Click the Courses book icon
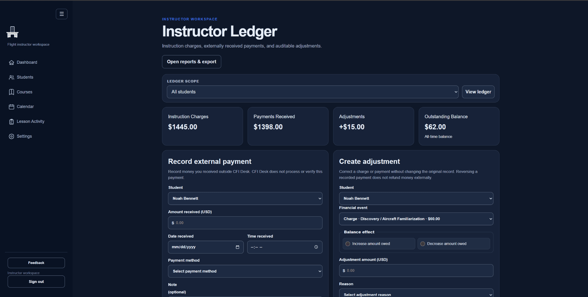The width and height of the screenshot is (588, 297). click(11, 92)
